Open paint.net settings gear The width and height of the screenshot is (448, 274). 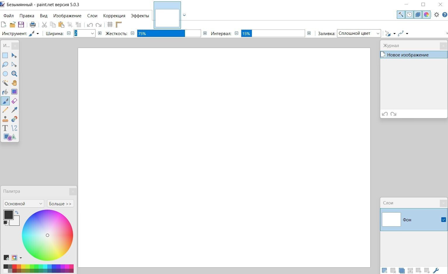437,15
